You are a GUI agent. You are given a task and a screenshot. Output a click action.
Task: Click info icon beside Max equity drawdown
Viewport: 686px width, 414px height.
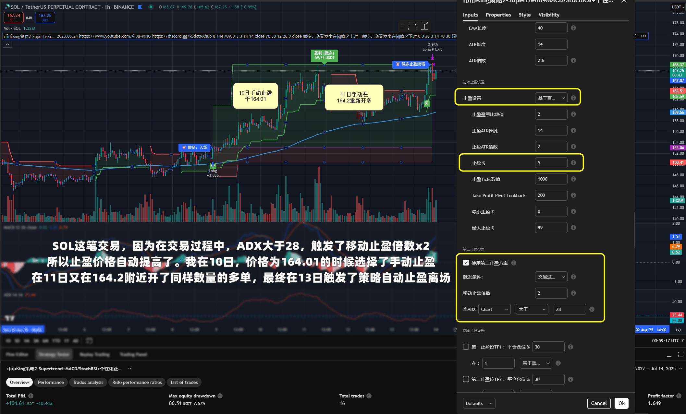point(220,396)
